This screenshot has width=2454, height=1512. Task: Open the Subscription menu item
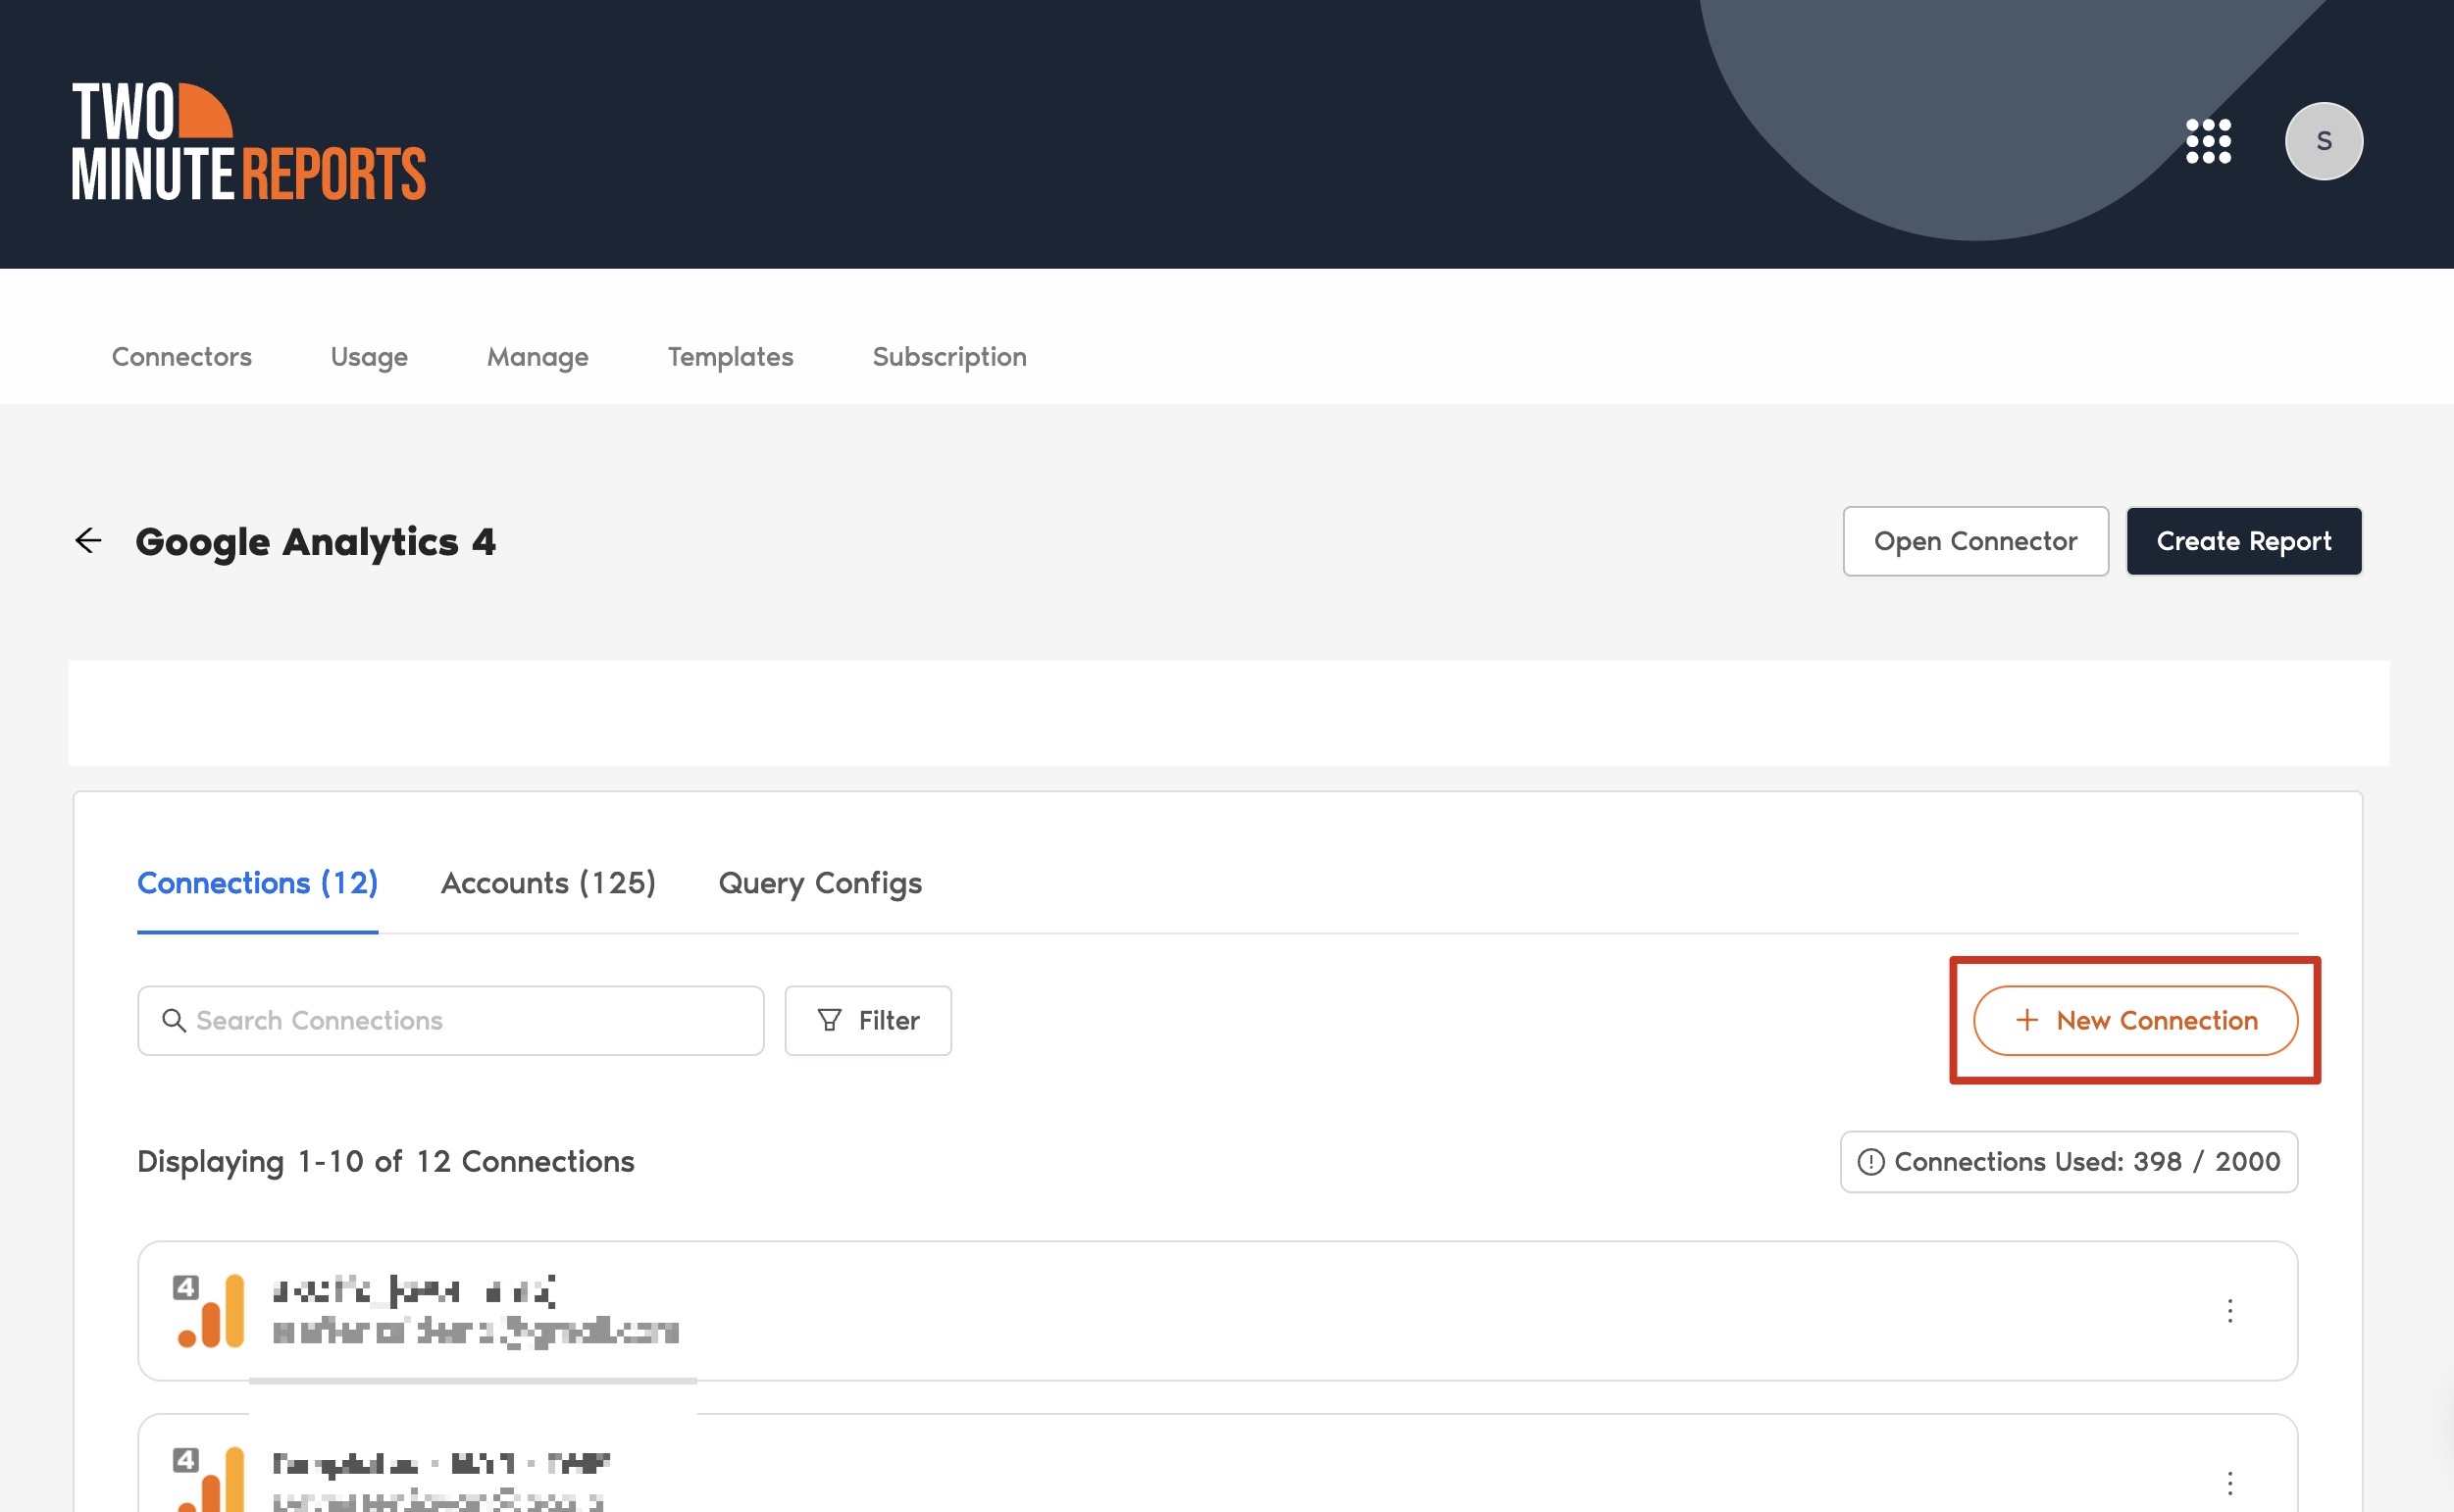[949, 357]
